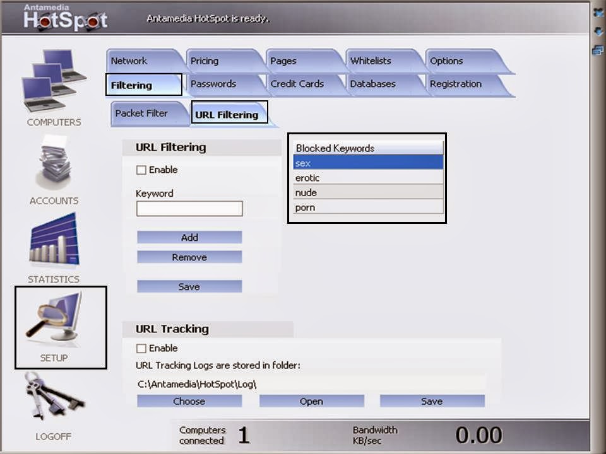Select the "sex" blocked keyword row

pyautogui.click(x=368, y=163)
